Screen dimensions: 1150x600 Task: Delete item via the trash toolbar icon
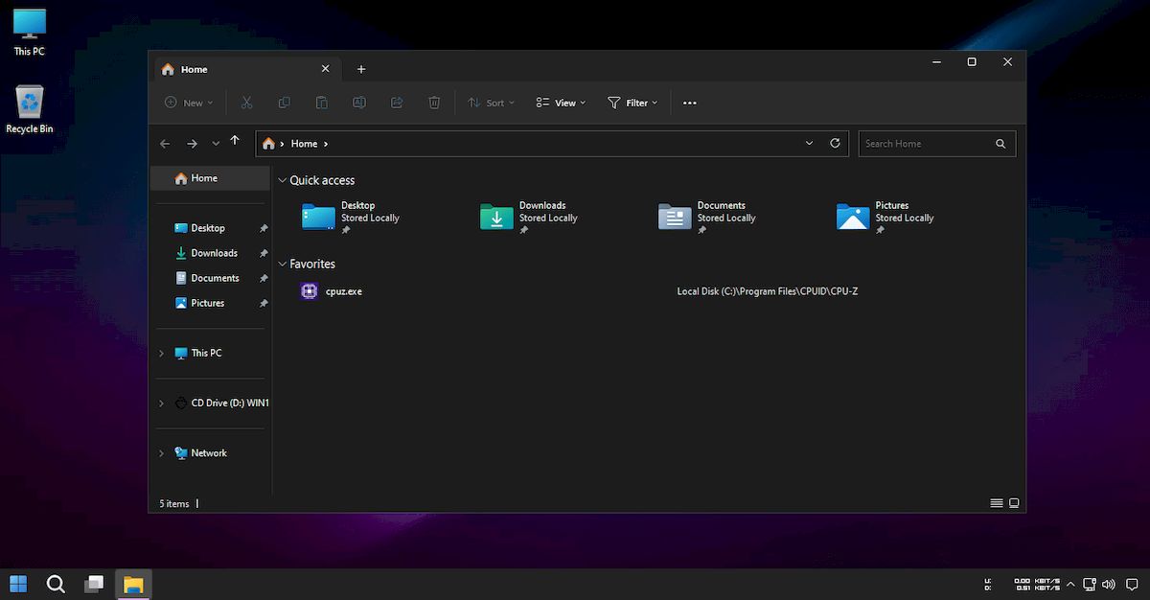point(434,103)
